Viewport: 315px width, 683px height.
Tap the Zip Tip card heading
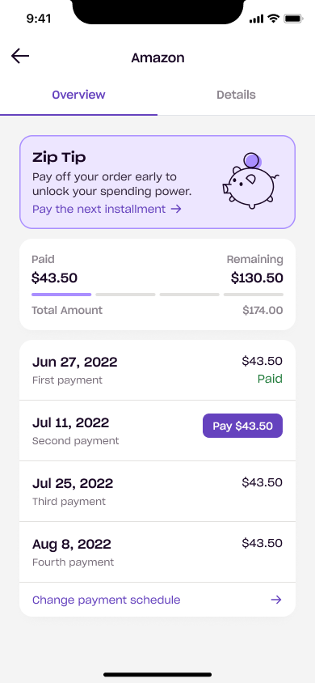[59, 158]
